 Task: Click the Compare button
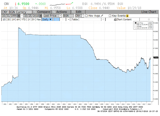[42, 12]
